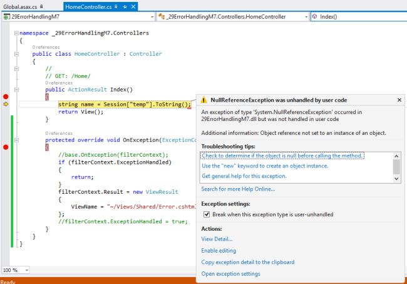Close the NullReferenceException popup
This screenshot has width=407, height=284.
point(399,100)
